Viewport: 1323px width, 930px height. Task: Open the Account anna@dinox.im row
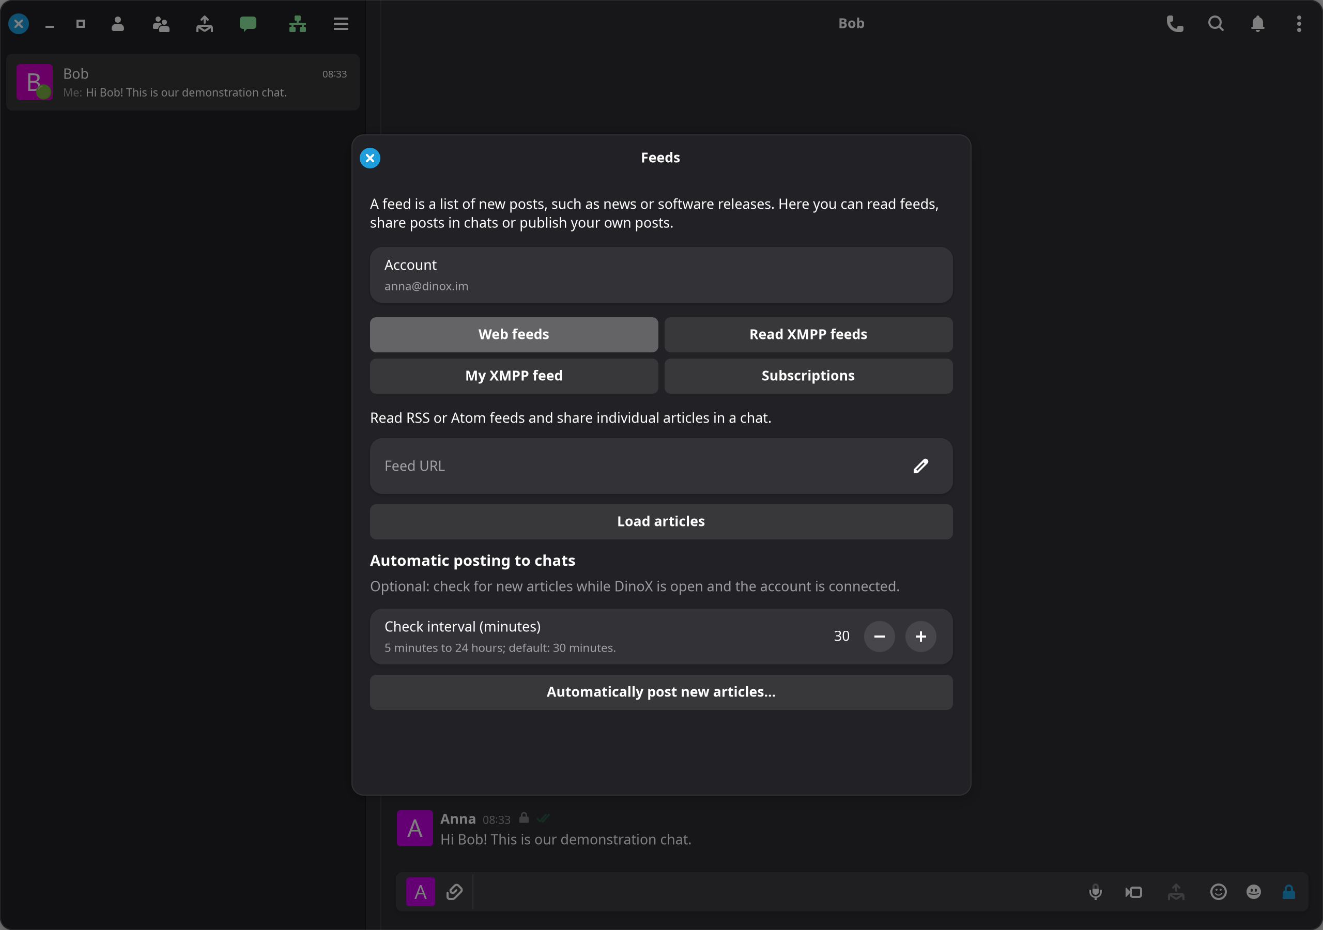pos(661,275)
